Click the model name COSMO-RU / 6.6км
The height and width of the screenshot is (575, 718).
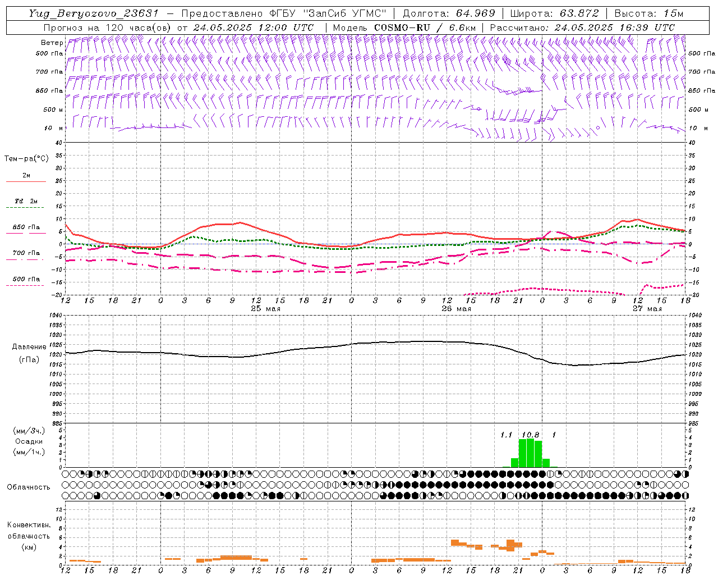point(425,28)
